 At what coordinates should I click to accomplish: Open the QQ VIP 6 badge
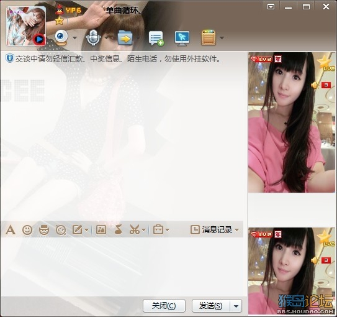click(68, 10)
